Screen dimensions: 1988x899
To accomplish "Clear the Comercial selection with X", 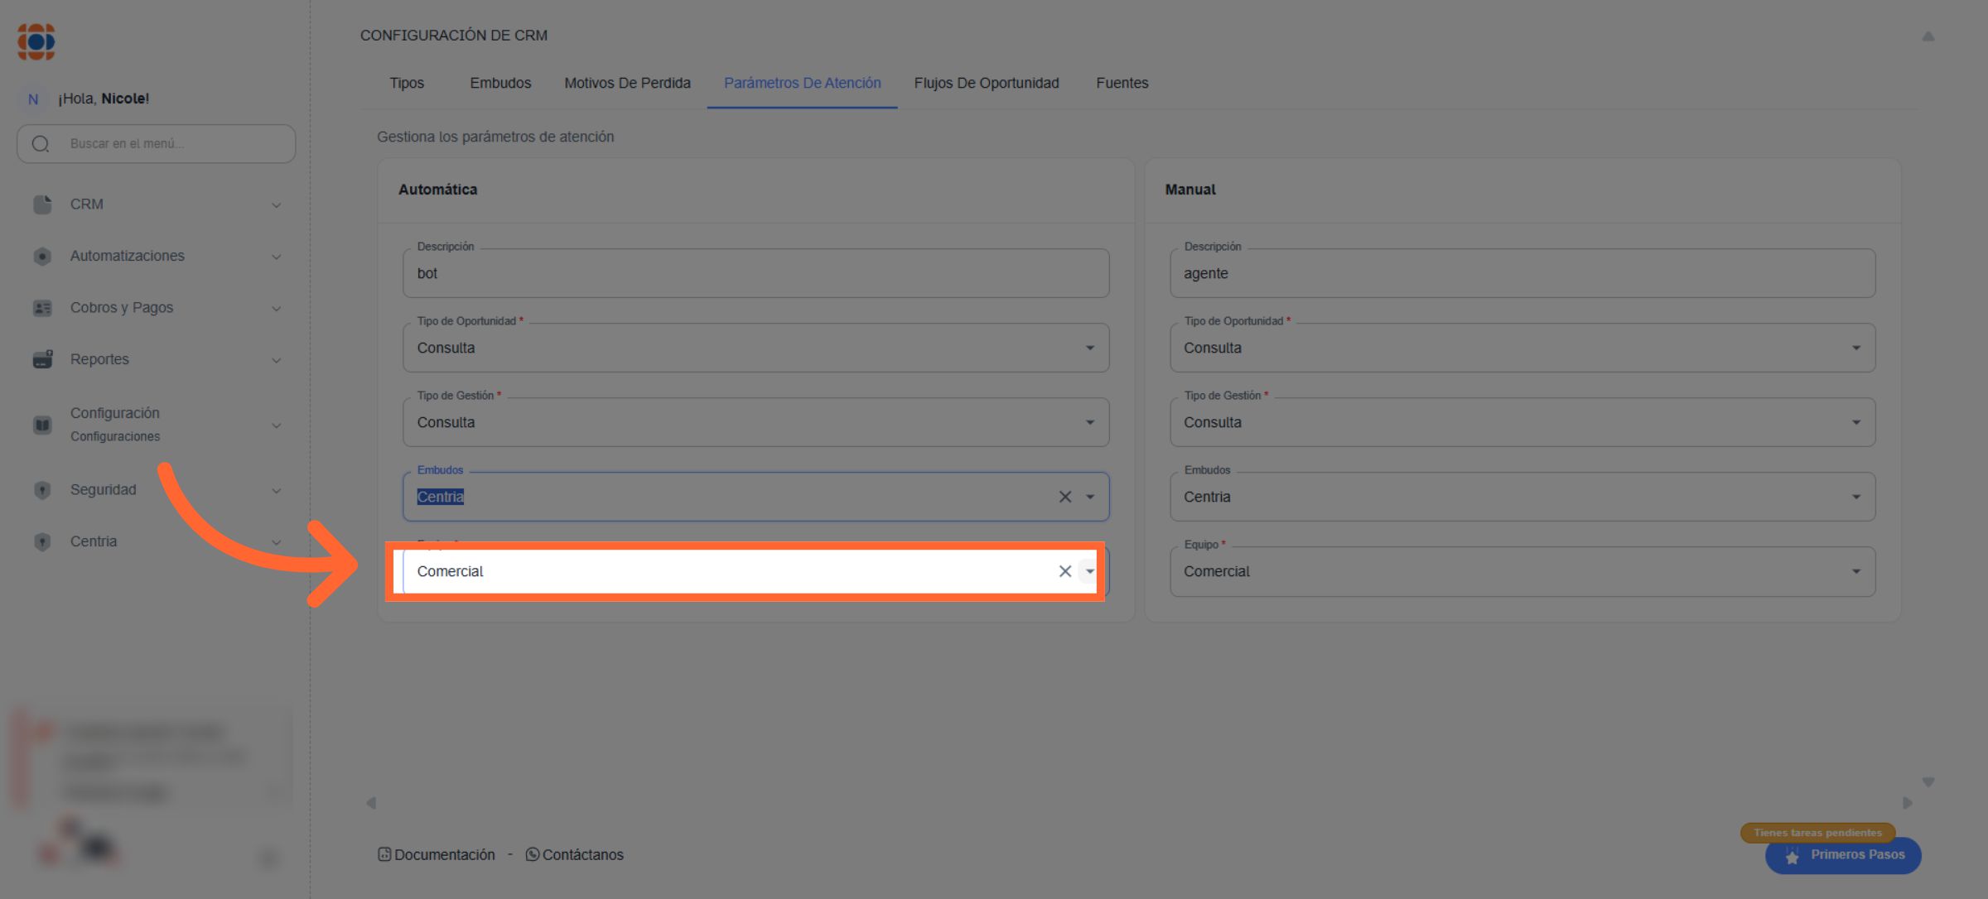I will 1064,571.
